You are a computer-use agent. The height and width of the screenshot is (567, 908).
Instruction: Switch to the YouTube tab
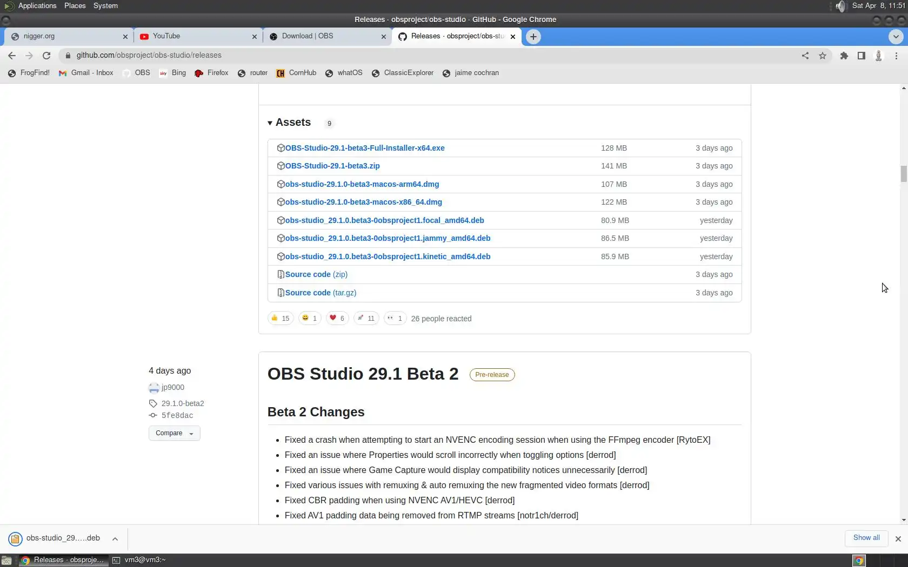198,37
